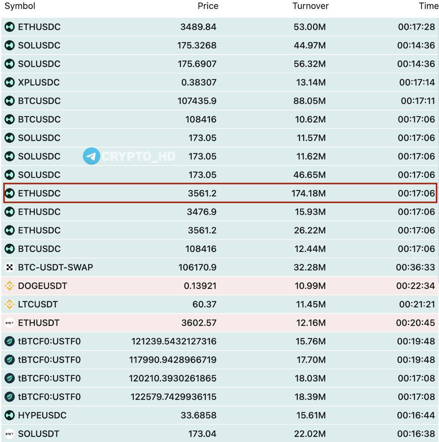
Task: Open the HYPEUSDC symbol link
Action: (x=42, y=415)
